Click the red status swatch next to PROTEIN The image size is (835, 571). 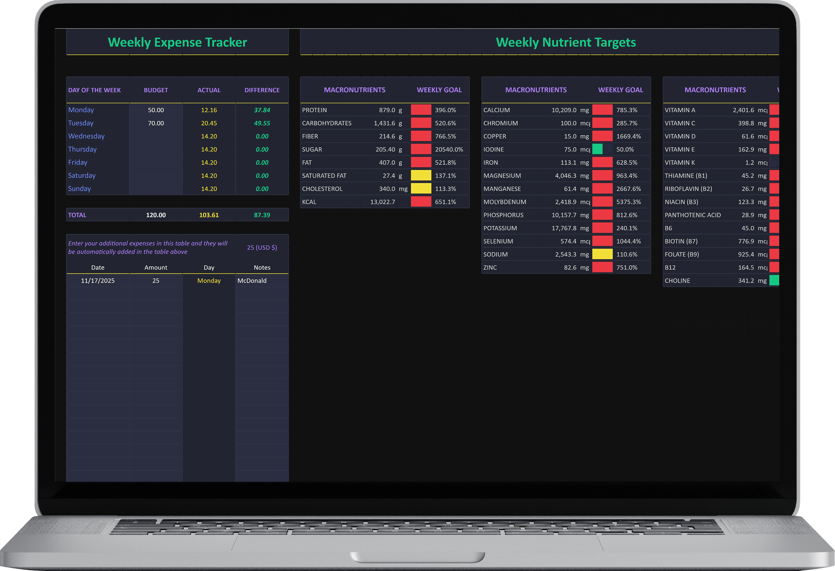click(x=421, y=110)
